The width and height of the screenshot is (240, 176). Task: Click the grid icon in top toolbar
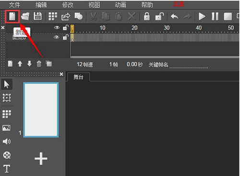click(53, 16)
